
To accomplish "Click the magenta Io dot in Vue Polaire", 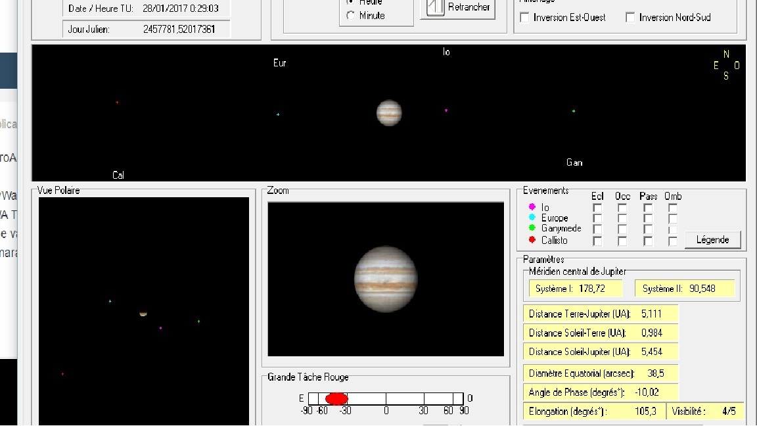I will pyautogui.click(x=161, y=328).
